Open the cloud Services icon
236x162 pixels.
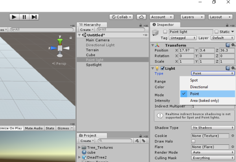(141, 17)
